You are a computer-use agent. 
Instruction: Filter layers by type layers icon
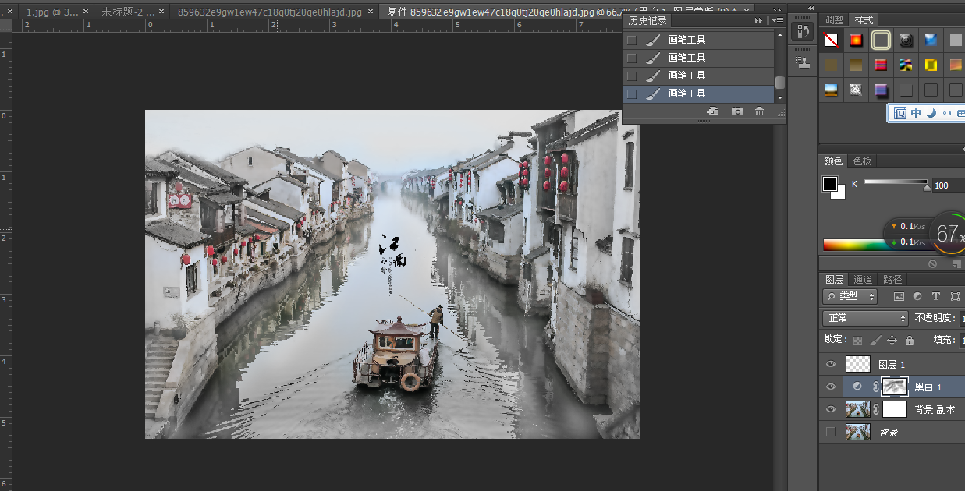pos(936,297)
